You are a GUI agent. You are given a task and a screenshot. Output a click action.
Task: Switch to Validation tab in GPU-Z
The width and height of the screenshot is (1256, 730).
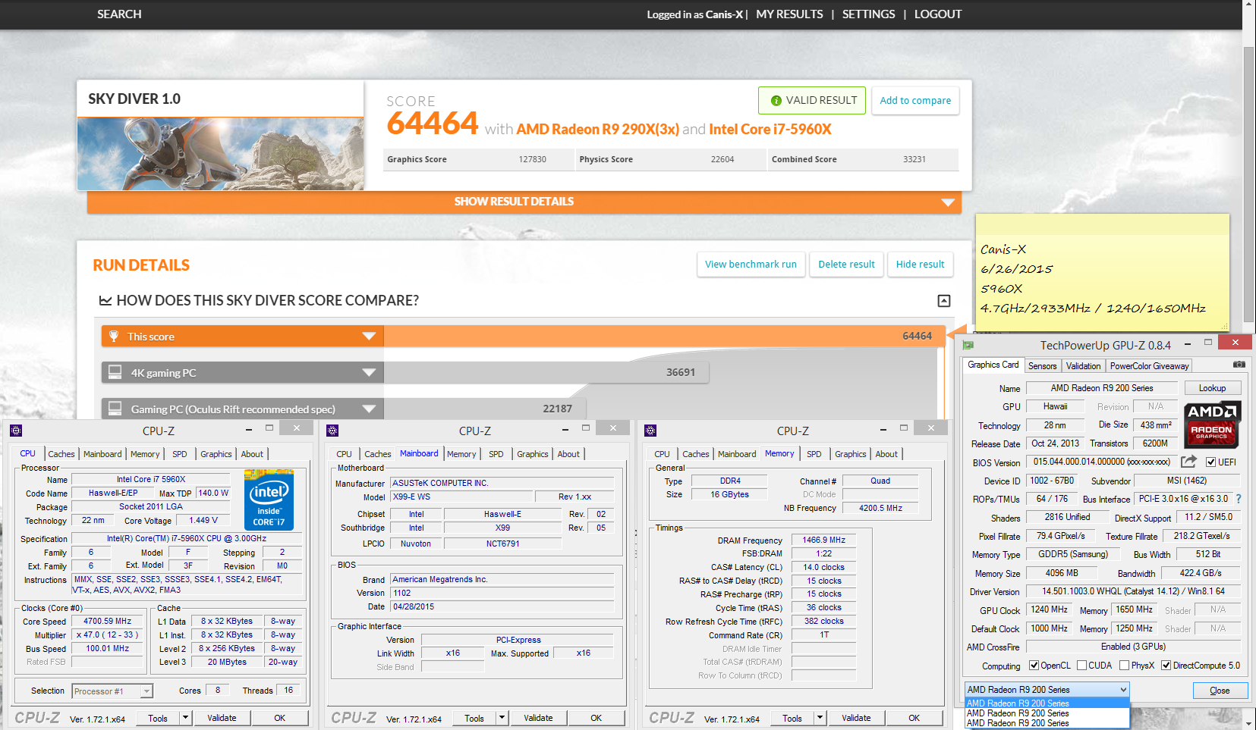pos(1083,366)
